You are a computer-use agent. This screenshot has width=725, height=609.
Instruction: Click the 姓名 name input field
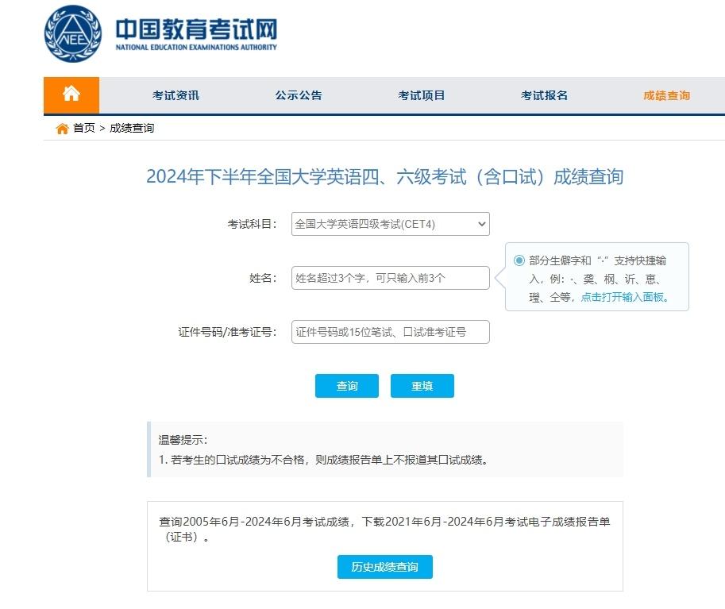(x=389, y=278)
